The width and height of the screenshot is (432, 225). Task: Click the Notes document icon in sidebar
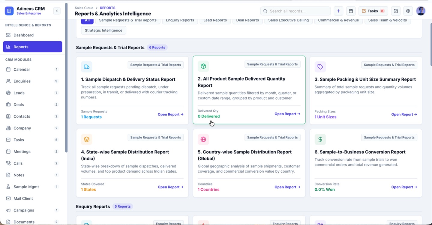(x=8, y=175)
